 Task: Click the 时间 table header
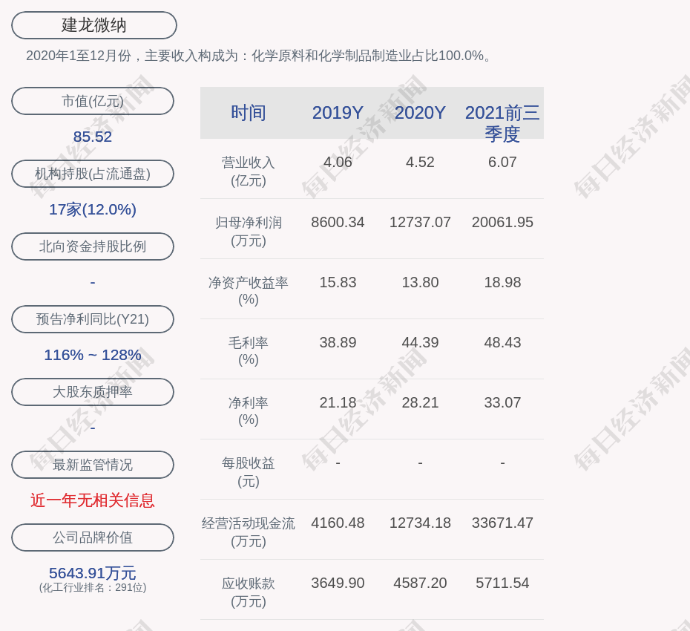(x=249, y=113)
